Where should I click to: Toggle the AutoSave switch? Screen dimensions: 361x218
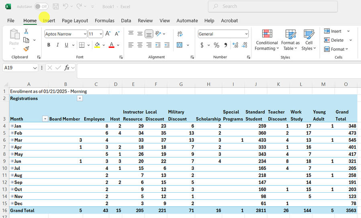[x=41, y=6]
